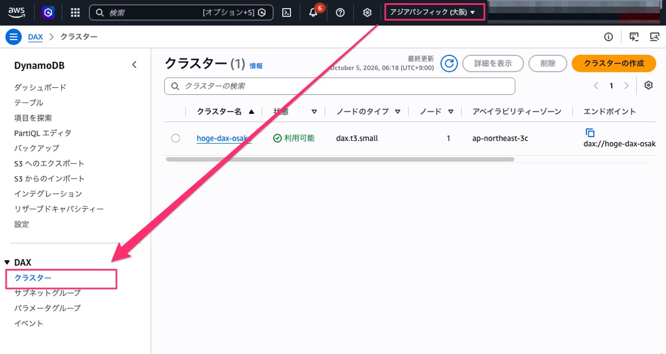This screenshot has width=666, height=354.
Task: Open S3 へのエクスポート in sidebar
Action: point(49,163)
